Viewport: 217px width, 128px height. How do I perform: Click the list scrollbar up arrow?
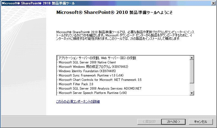click(192, 58)
